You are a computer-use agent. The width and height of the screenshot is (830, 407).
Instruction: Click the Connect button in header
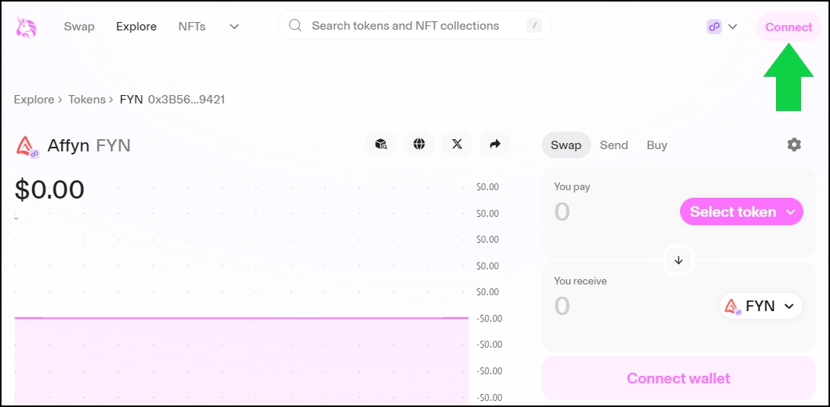pyautogui.click(x=788, y=27)
